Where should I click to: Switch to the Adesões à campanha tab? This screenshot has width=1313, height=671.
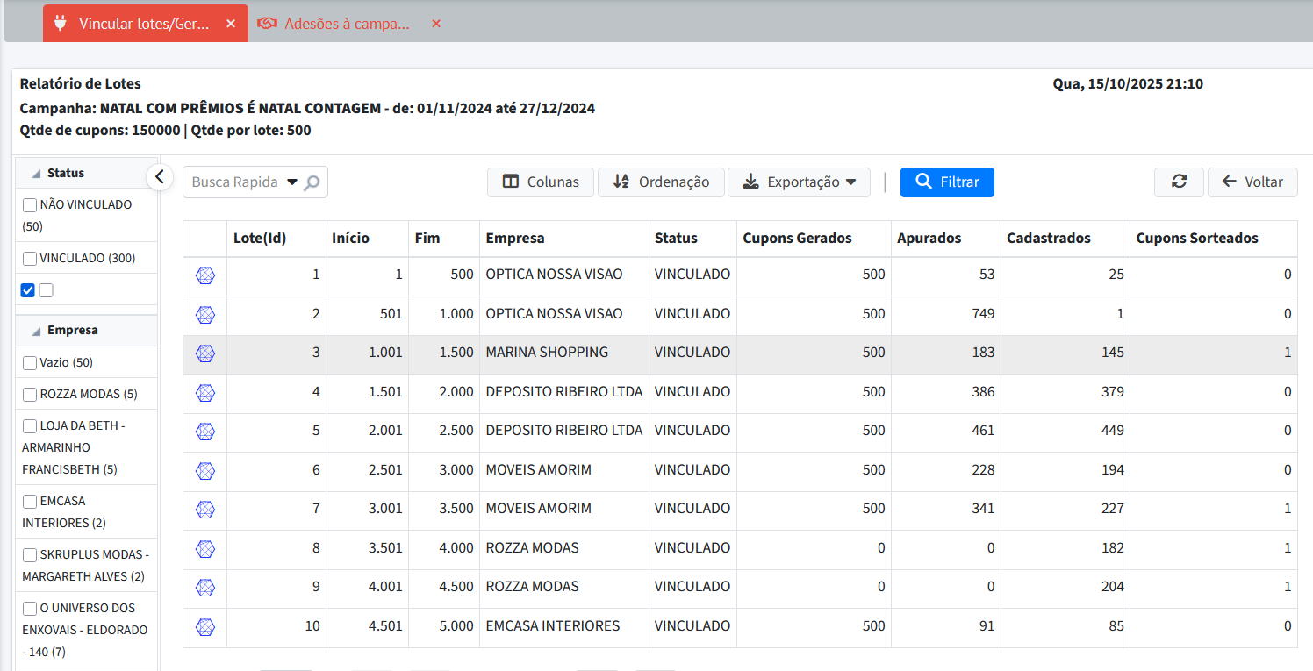[346, 24]
